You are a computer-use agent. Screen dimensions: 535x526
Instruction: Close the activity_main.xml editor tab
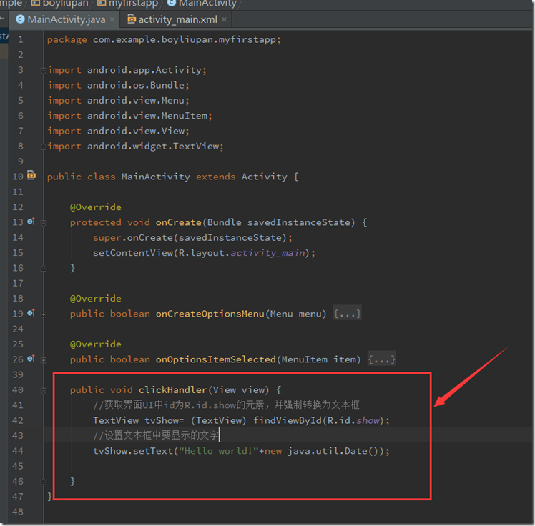[x=224, y=20]
